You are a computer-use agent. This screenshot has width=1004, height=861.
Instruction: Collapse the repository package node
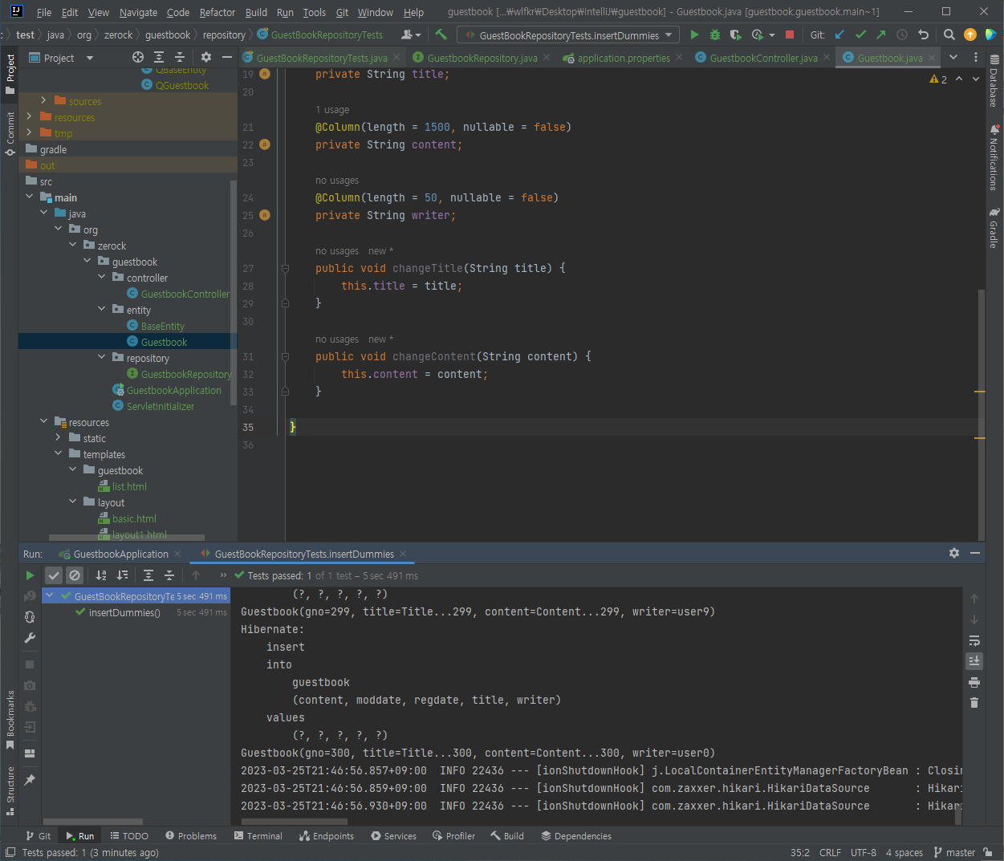[x=102, y=358]
